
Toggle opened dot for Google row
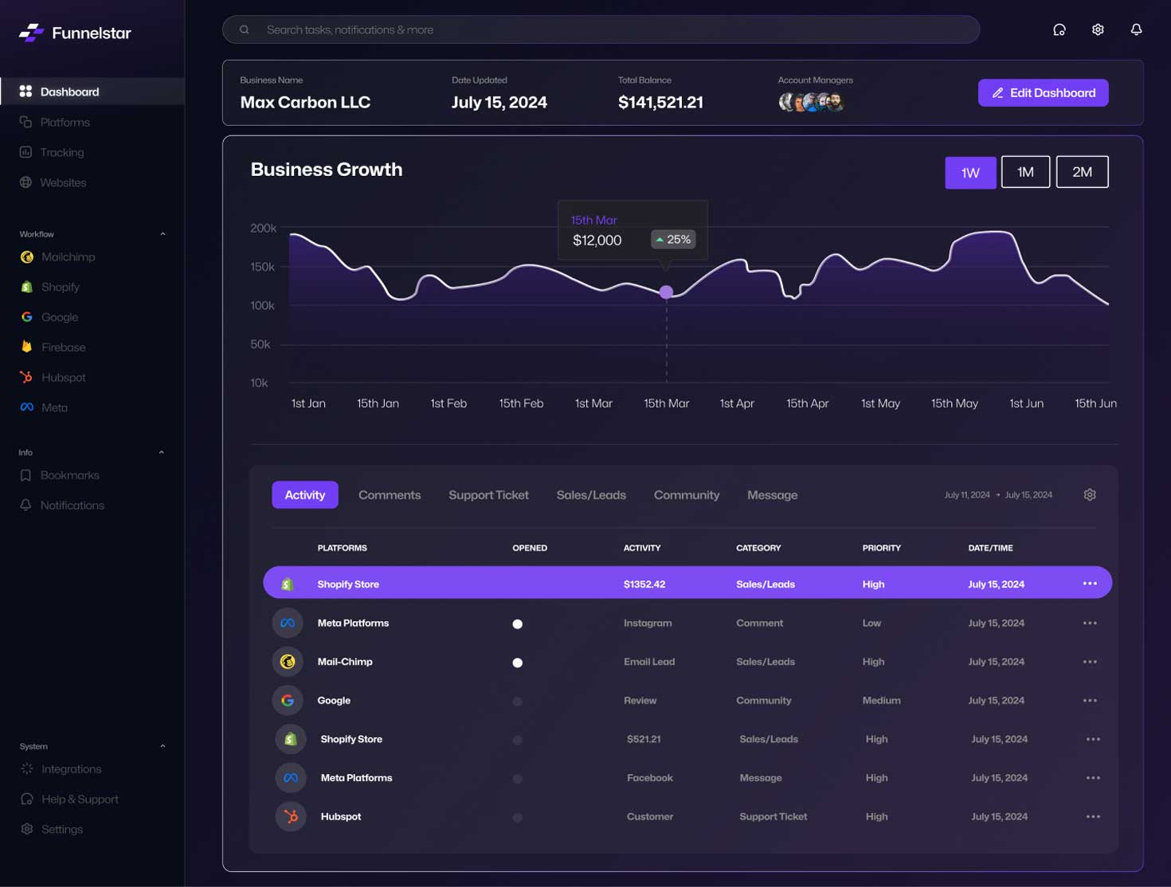518,701
